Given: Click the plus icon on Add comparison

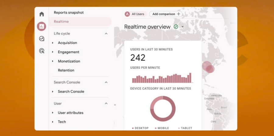Looking at the screenshot, I should tap(178, 14).
